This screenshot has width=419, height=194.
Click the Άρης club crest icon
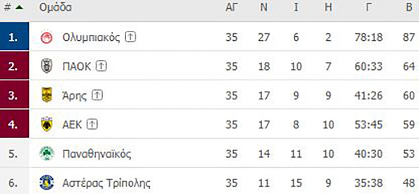(x=47, y=95)
